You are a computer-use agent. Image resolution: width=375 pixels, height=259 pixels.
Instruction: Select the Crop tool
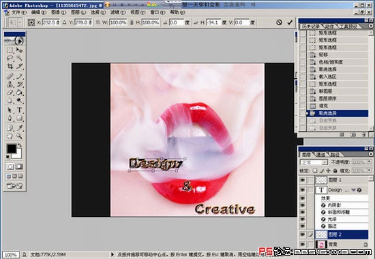point(10,66)
